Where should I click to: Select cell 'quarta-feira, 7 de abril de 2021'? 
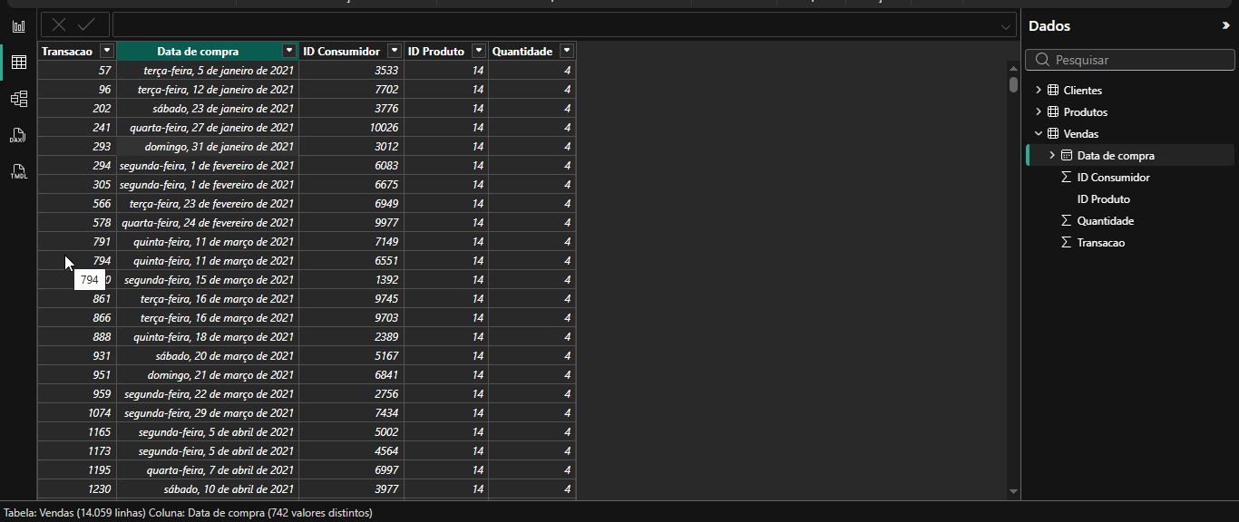point(208,469)
